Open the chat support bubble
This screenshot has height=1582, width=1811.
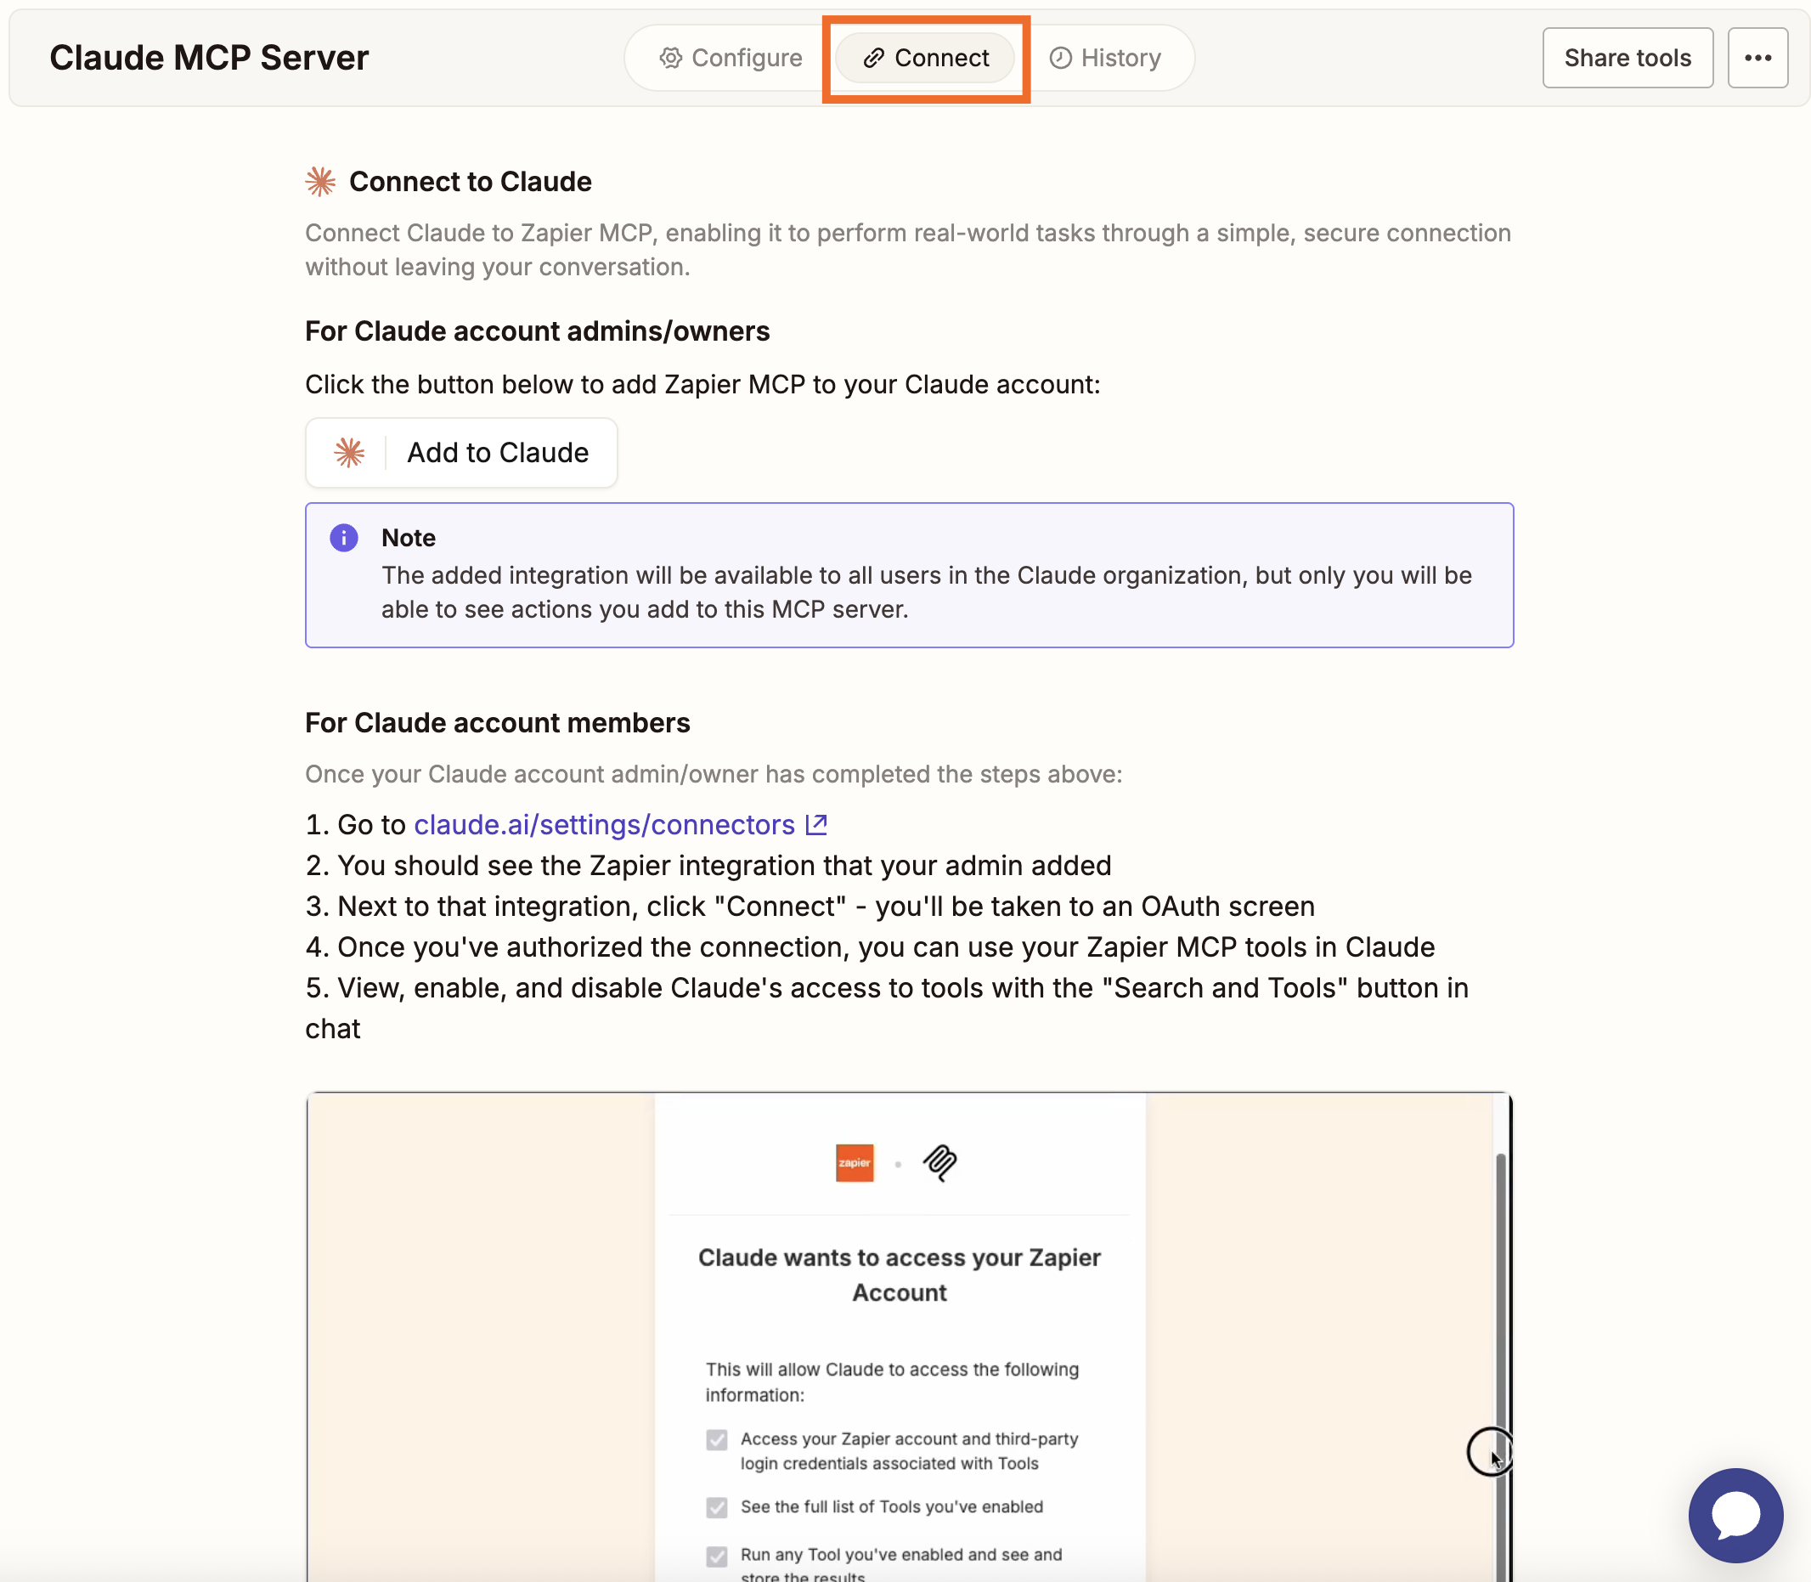pos(1735,1516)
